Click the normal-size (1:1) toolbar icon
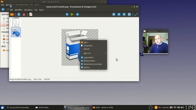Image resolution: width=196 pixels, height=110 pixels. click(x=124, y=14)
